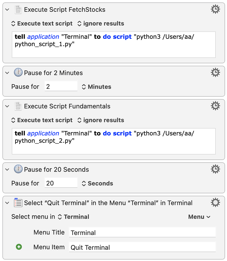Open gear menu for Pause for 20 Seconds
Image resolution: width=227 pixels, height=261 pixels.
(215, 169)
